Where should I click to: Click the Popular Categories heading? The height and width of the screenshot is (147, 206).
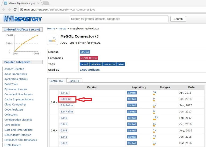click(22, 62)
